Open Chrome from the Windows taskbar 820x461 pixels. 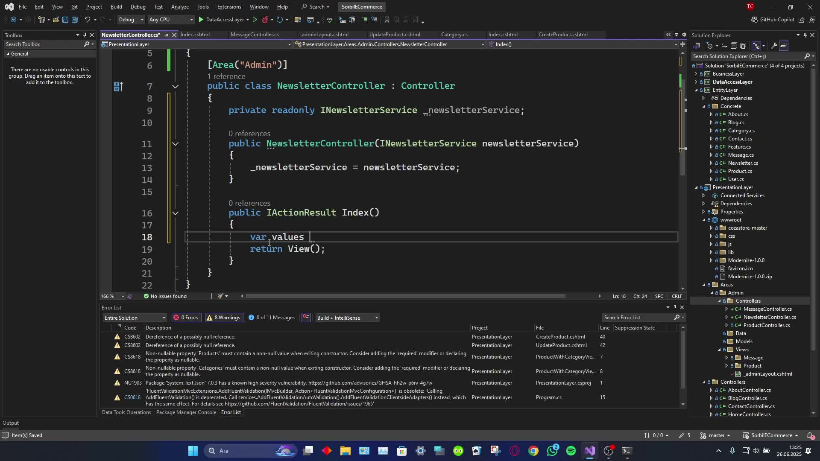click(533, 451)
